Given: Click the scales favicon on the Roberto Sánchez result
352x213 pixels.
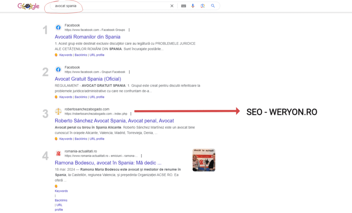Looking at the screenshot, I should coord(58,111).
